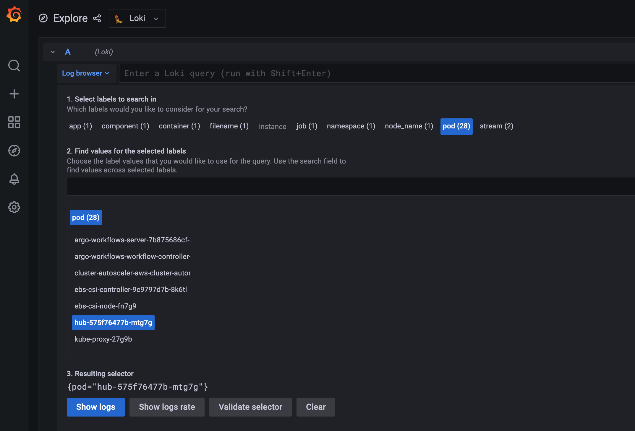Screen dimensions: 635x431
Task: Select cluster-autoscaler-aws-cluster pod value
Action: coord(132,273)
